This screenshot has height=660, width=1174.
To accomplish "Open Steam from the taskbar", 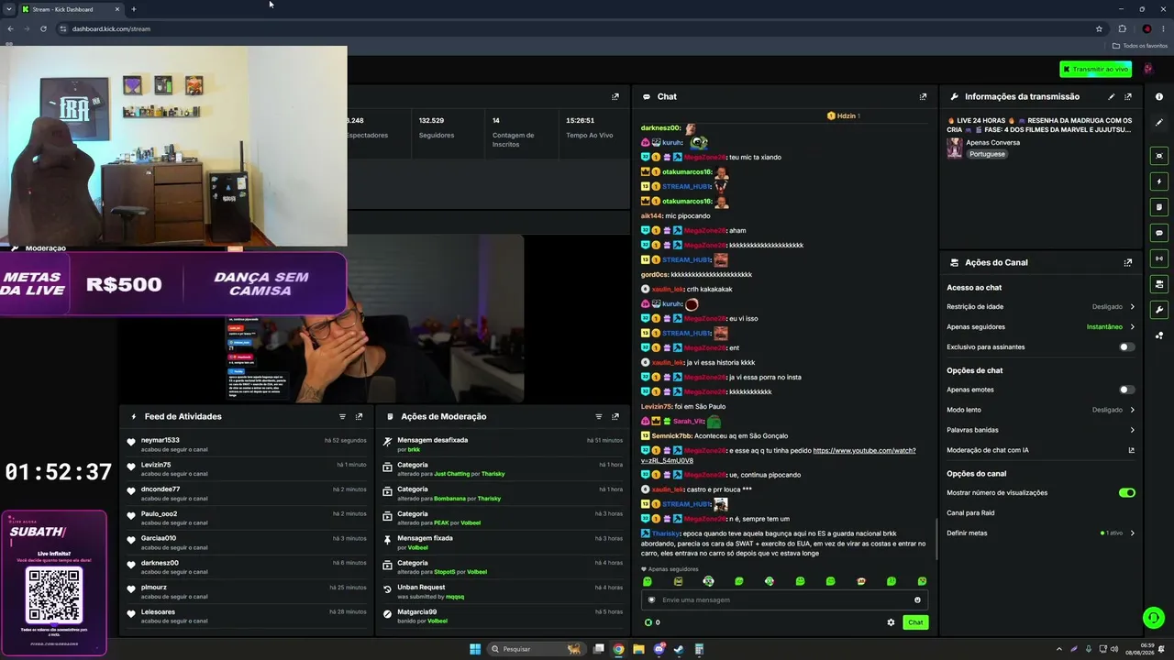I will (x=679, y=649).
